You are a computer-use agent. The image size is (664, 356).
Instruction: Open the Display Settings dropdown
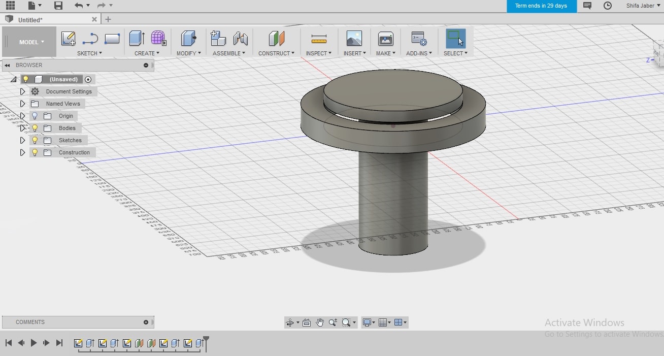(x=368, y=322)
